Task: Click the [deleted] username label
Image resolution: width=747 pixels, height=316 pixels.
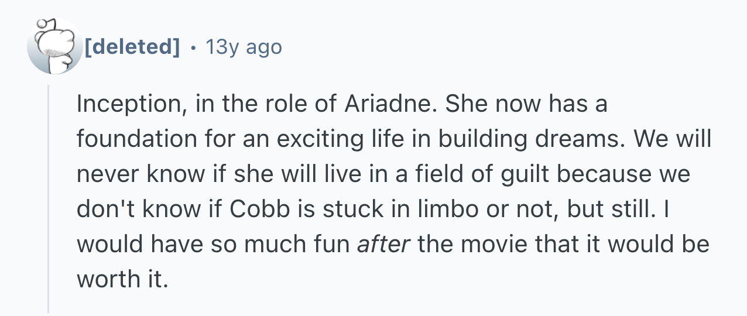Action: [x=133, y=47]
